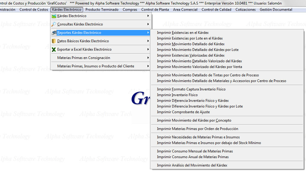Expand Datos Básicos Kárdex Electrónico arrow
Image resolution: width=306 pixels, height=171 pixels.
(148, 41)
